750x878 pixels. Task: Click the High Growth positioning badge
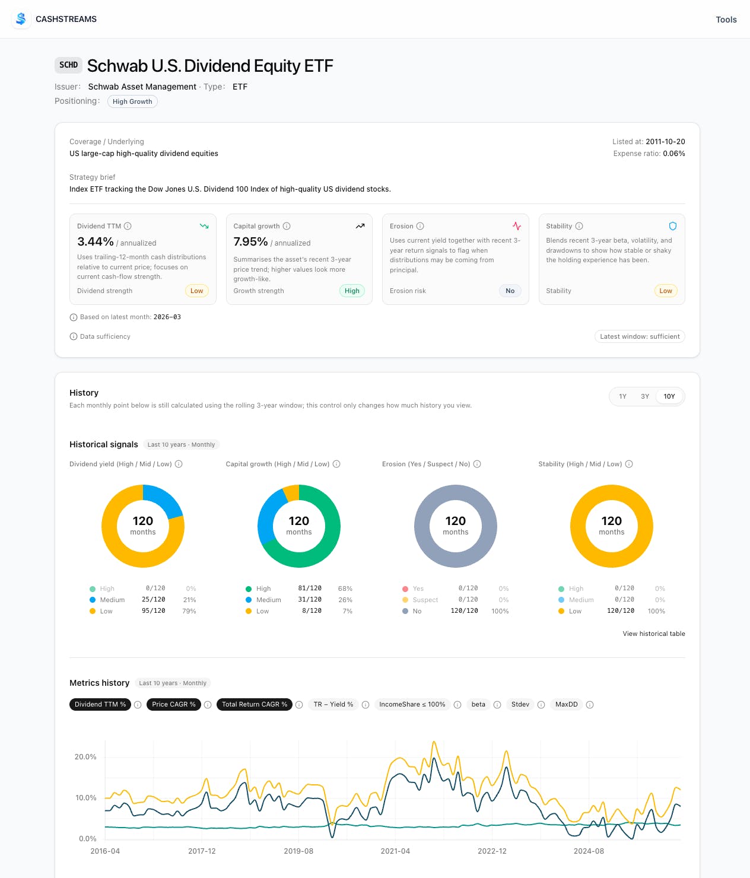pyautogui.click(x=132, y=101)
